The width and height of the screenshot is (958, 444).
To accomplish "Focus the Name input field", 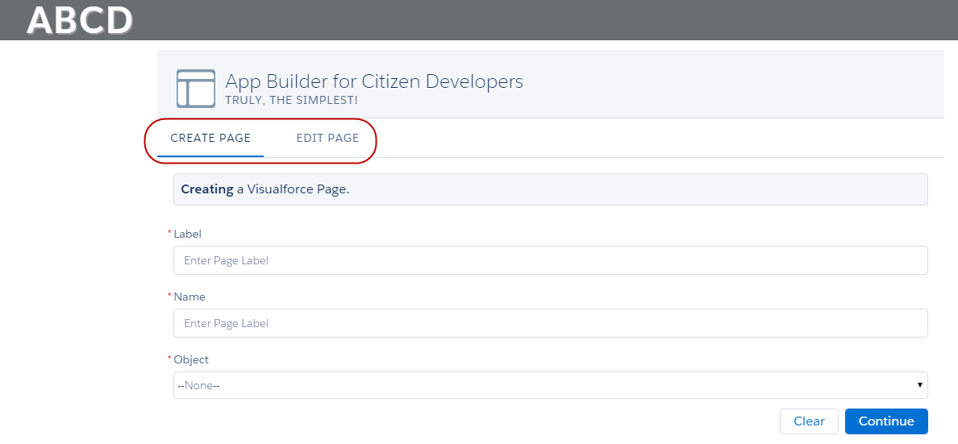I will click(x=551, y=323).
